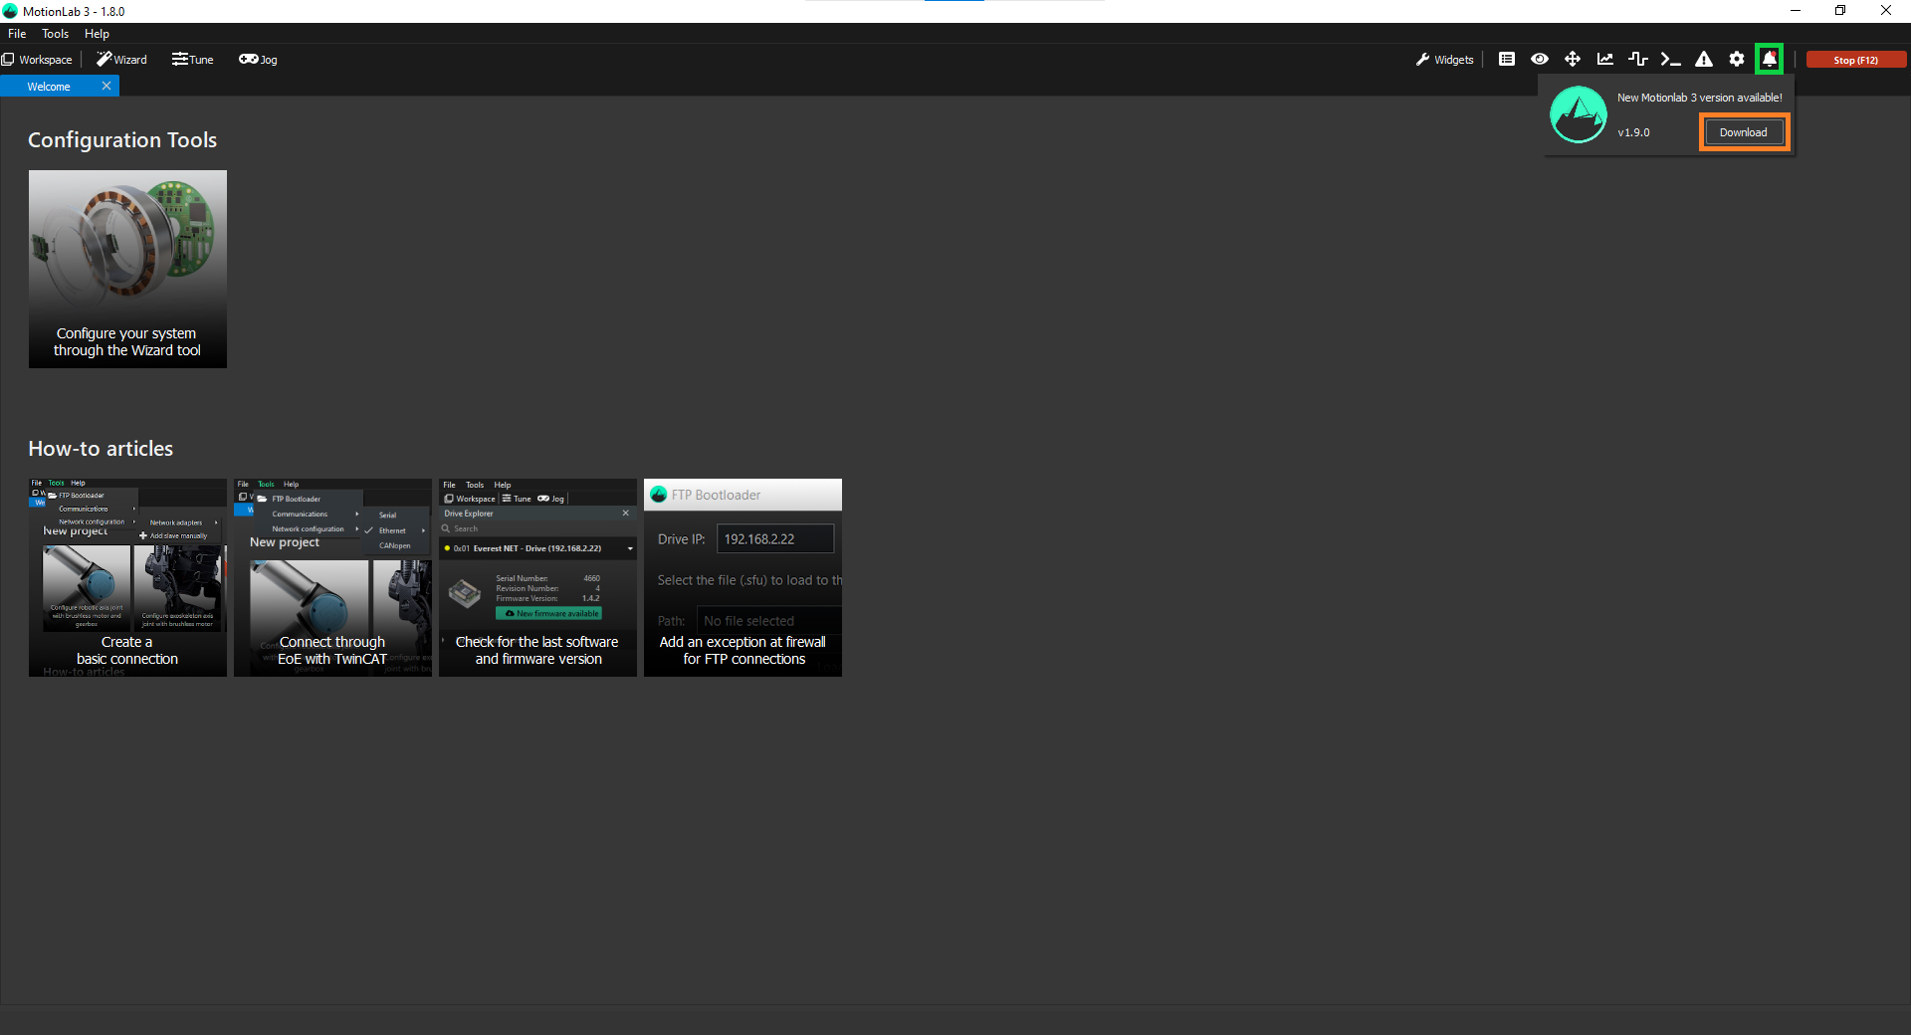
Task: Open the warning triangle errors icon
Action: [1704, 60]
